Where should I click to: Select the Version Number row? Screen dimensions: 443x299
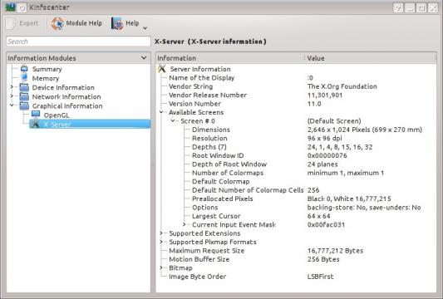194,104
